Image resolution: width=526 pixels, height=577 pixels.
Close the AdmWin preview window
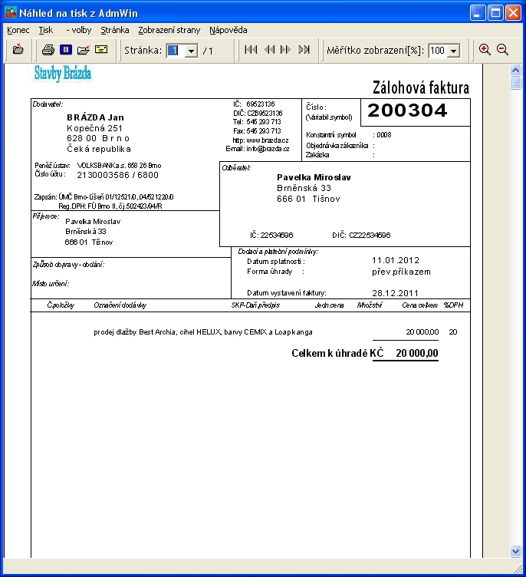[x=513, y=13]
